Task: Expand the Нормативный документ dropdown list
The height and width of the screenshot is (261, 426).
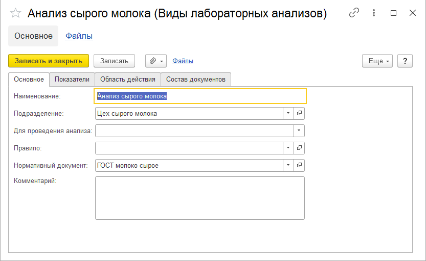Action: pos(288,165)
